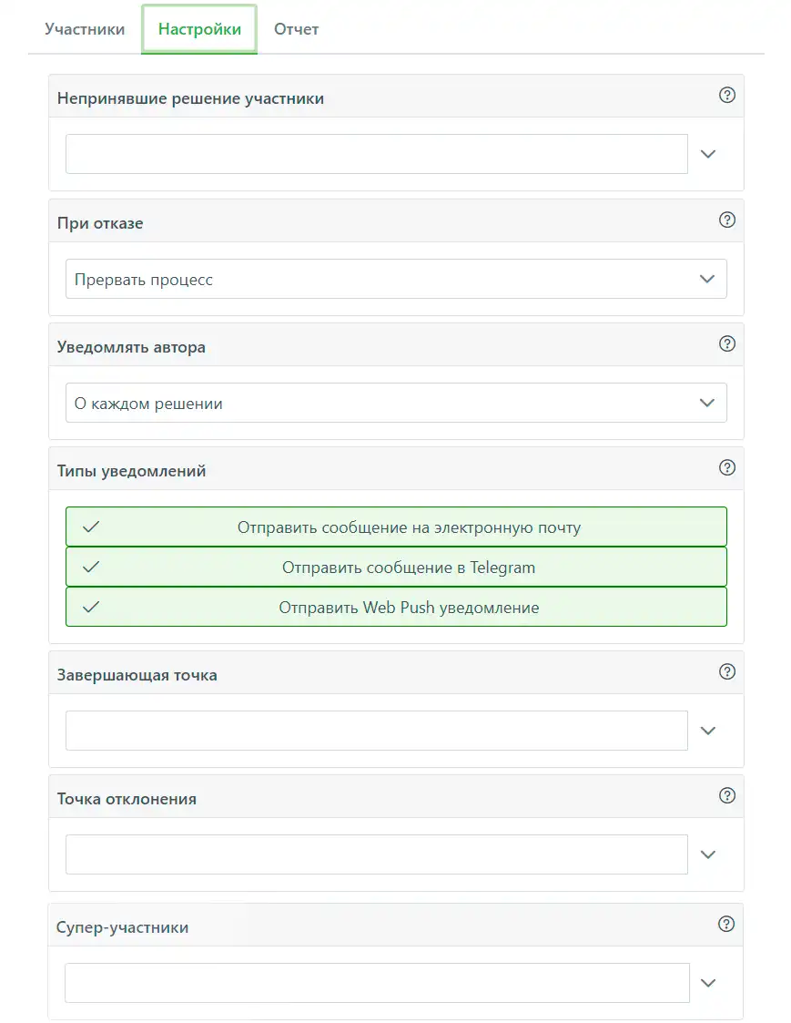Show help icon for При отказе
The height and width of the screenshot is (1023, 791).
tap(727, 220)
